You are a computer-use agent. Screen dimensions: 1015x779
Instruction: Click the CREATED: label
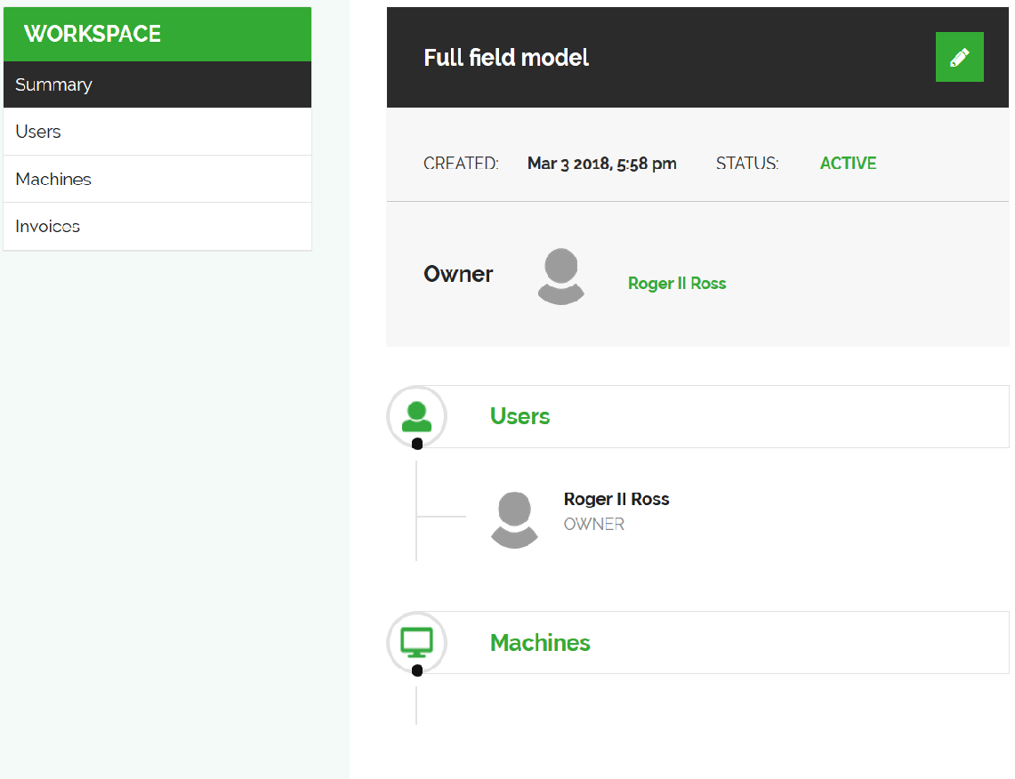[461, 163]
